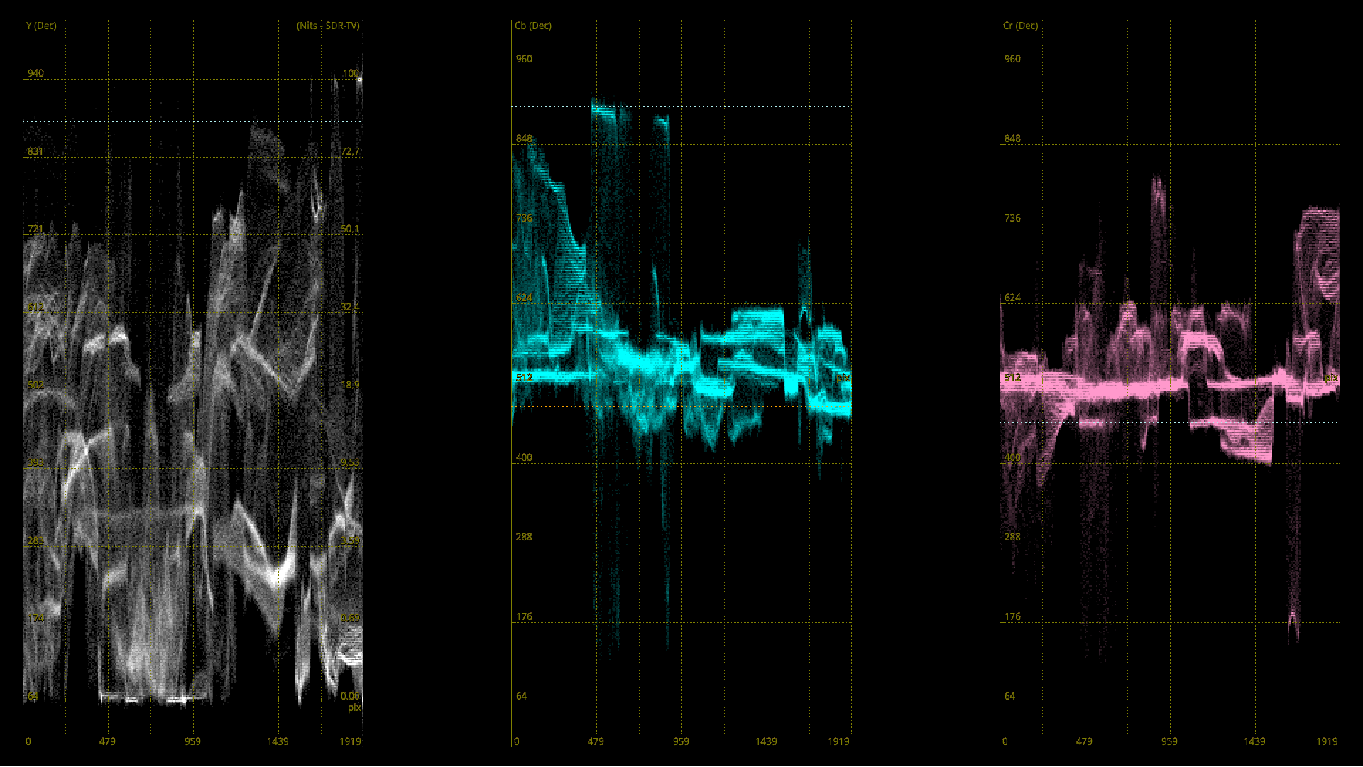Click the 512 midpoint value on the Cr axis

pyautogui.click(x=1014, y=377)
